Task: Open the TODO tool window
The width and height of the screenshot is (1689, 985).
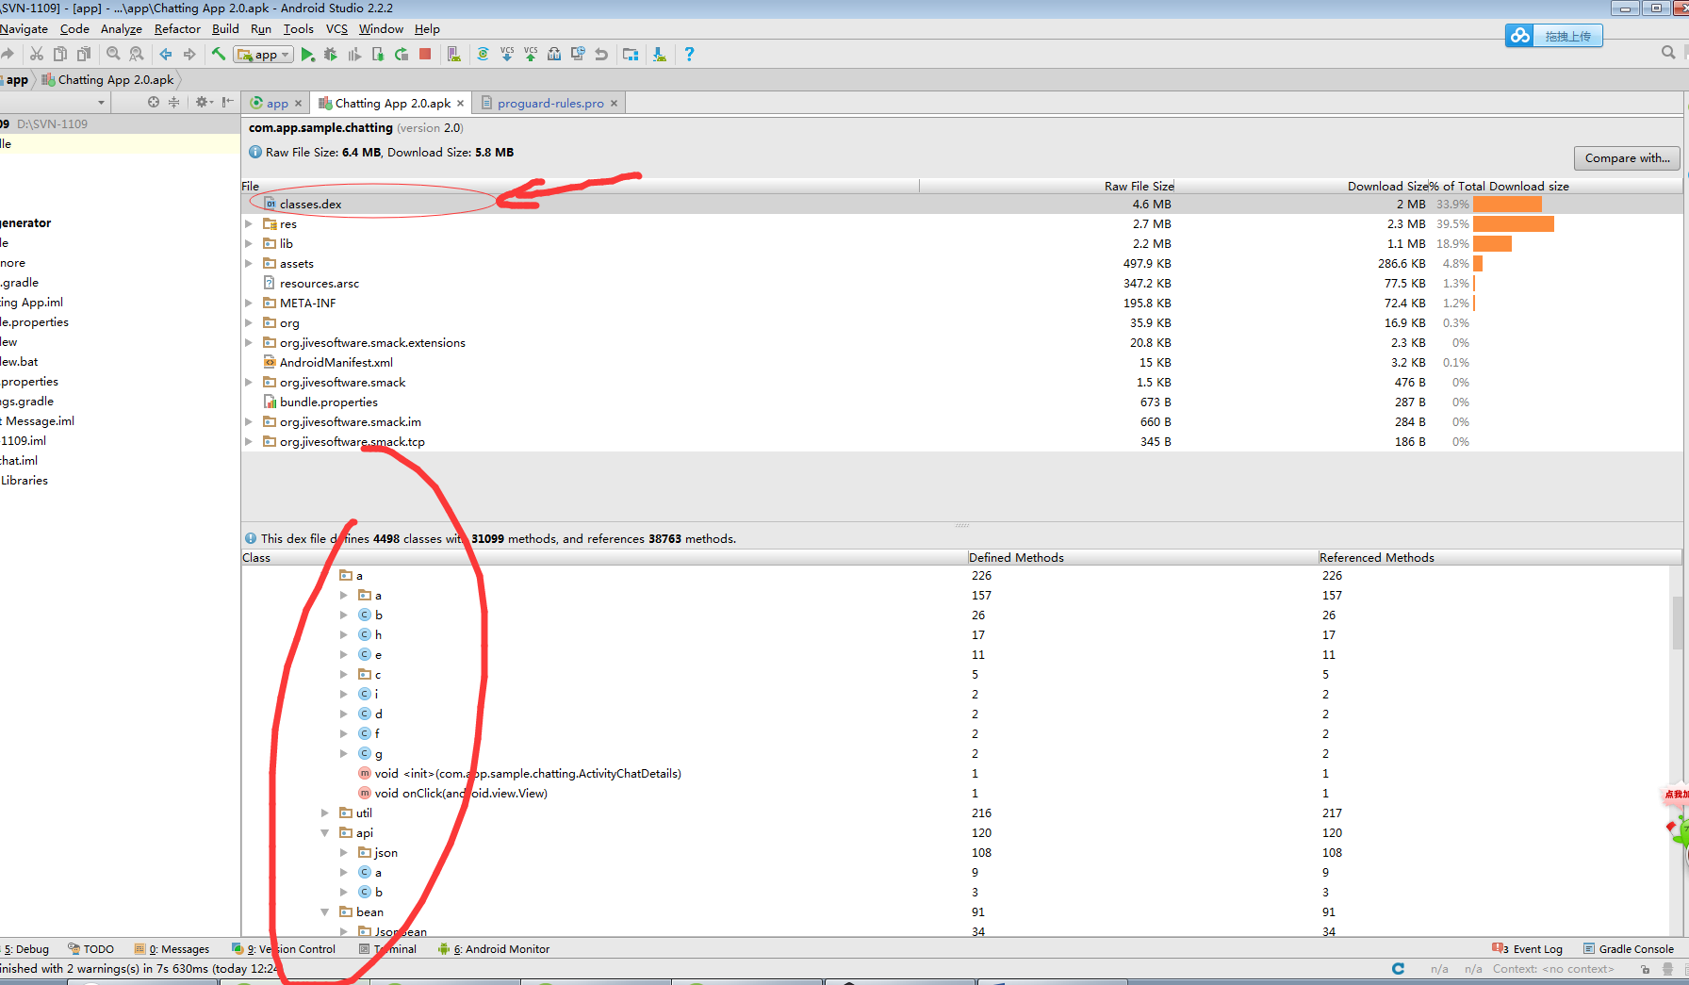Action: [91, 949]
